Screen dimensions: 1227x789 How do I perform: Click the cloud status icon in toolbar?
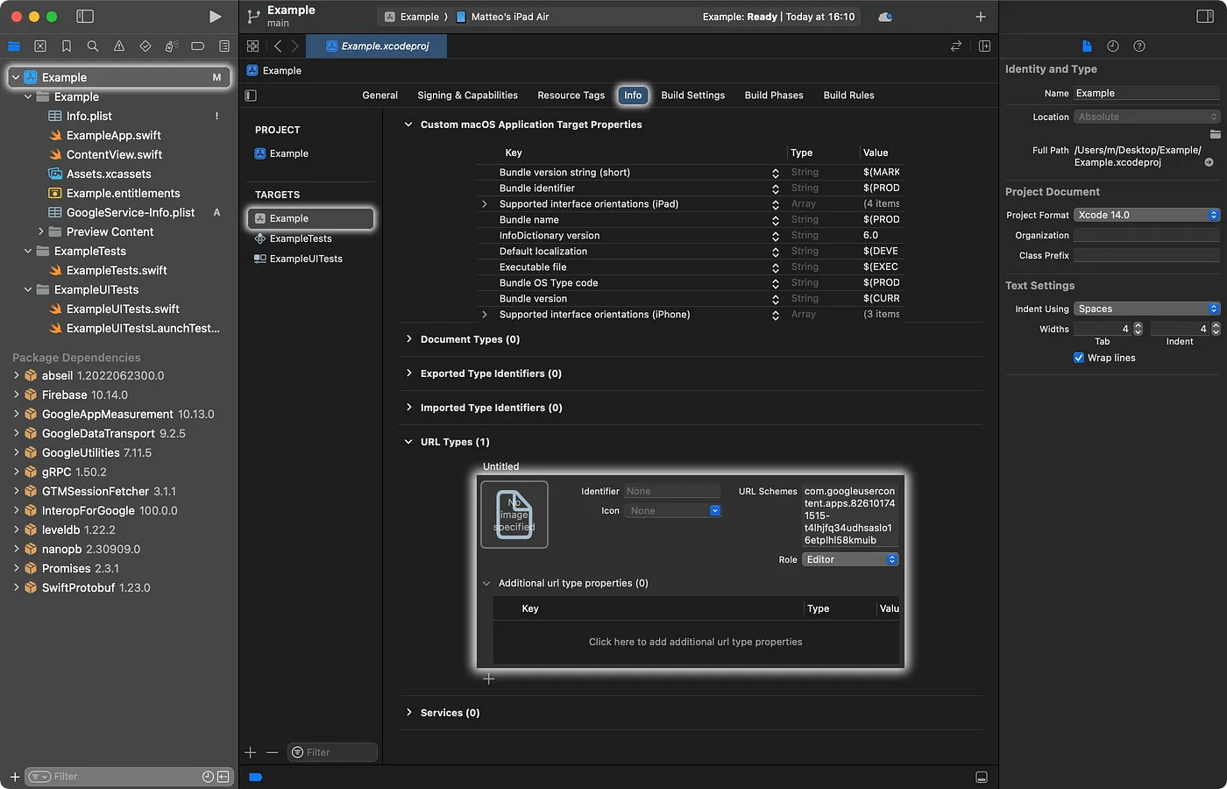(x=885, y=17)
